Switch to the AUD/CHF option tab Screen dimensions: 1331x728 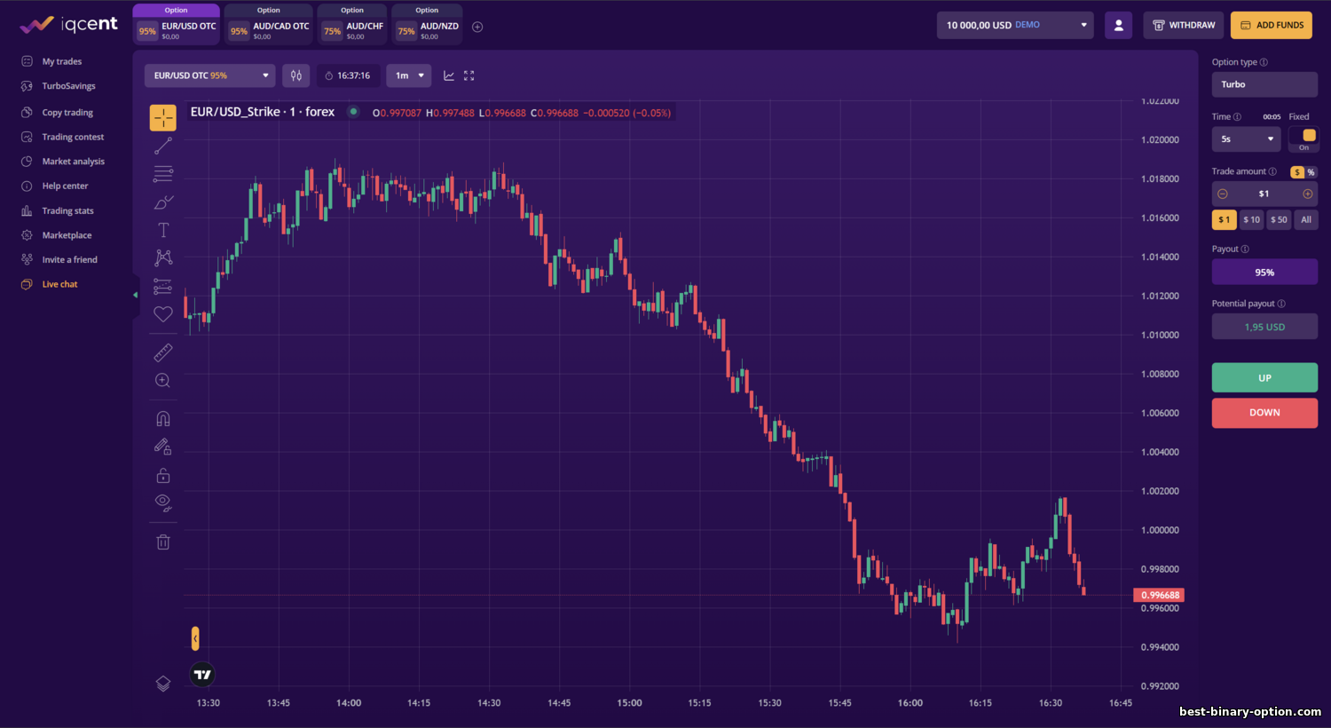(353, 27)
